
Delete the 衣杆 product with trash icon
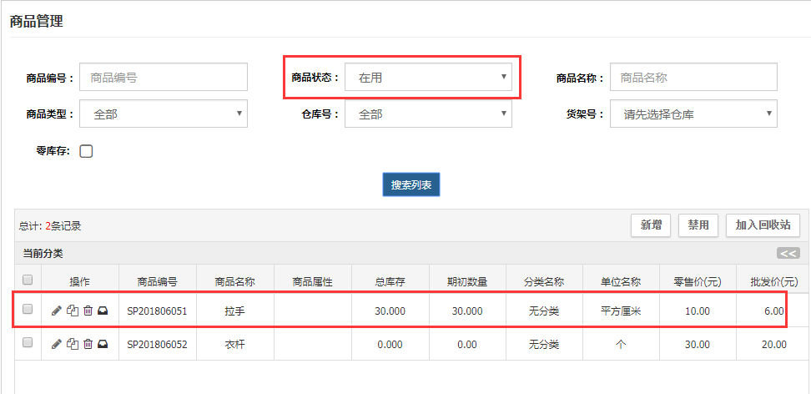tap(88, 343)
